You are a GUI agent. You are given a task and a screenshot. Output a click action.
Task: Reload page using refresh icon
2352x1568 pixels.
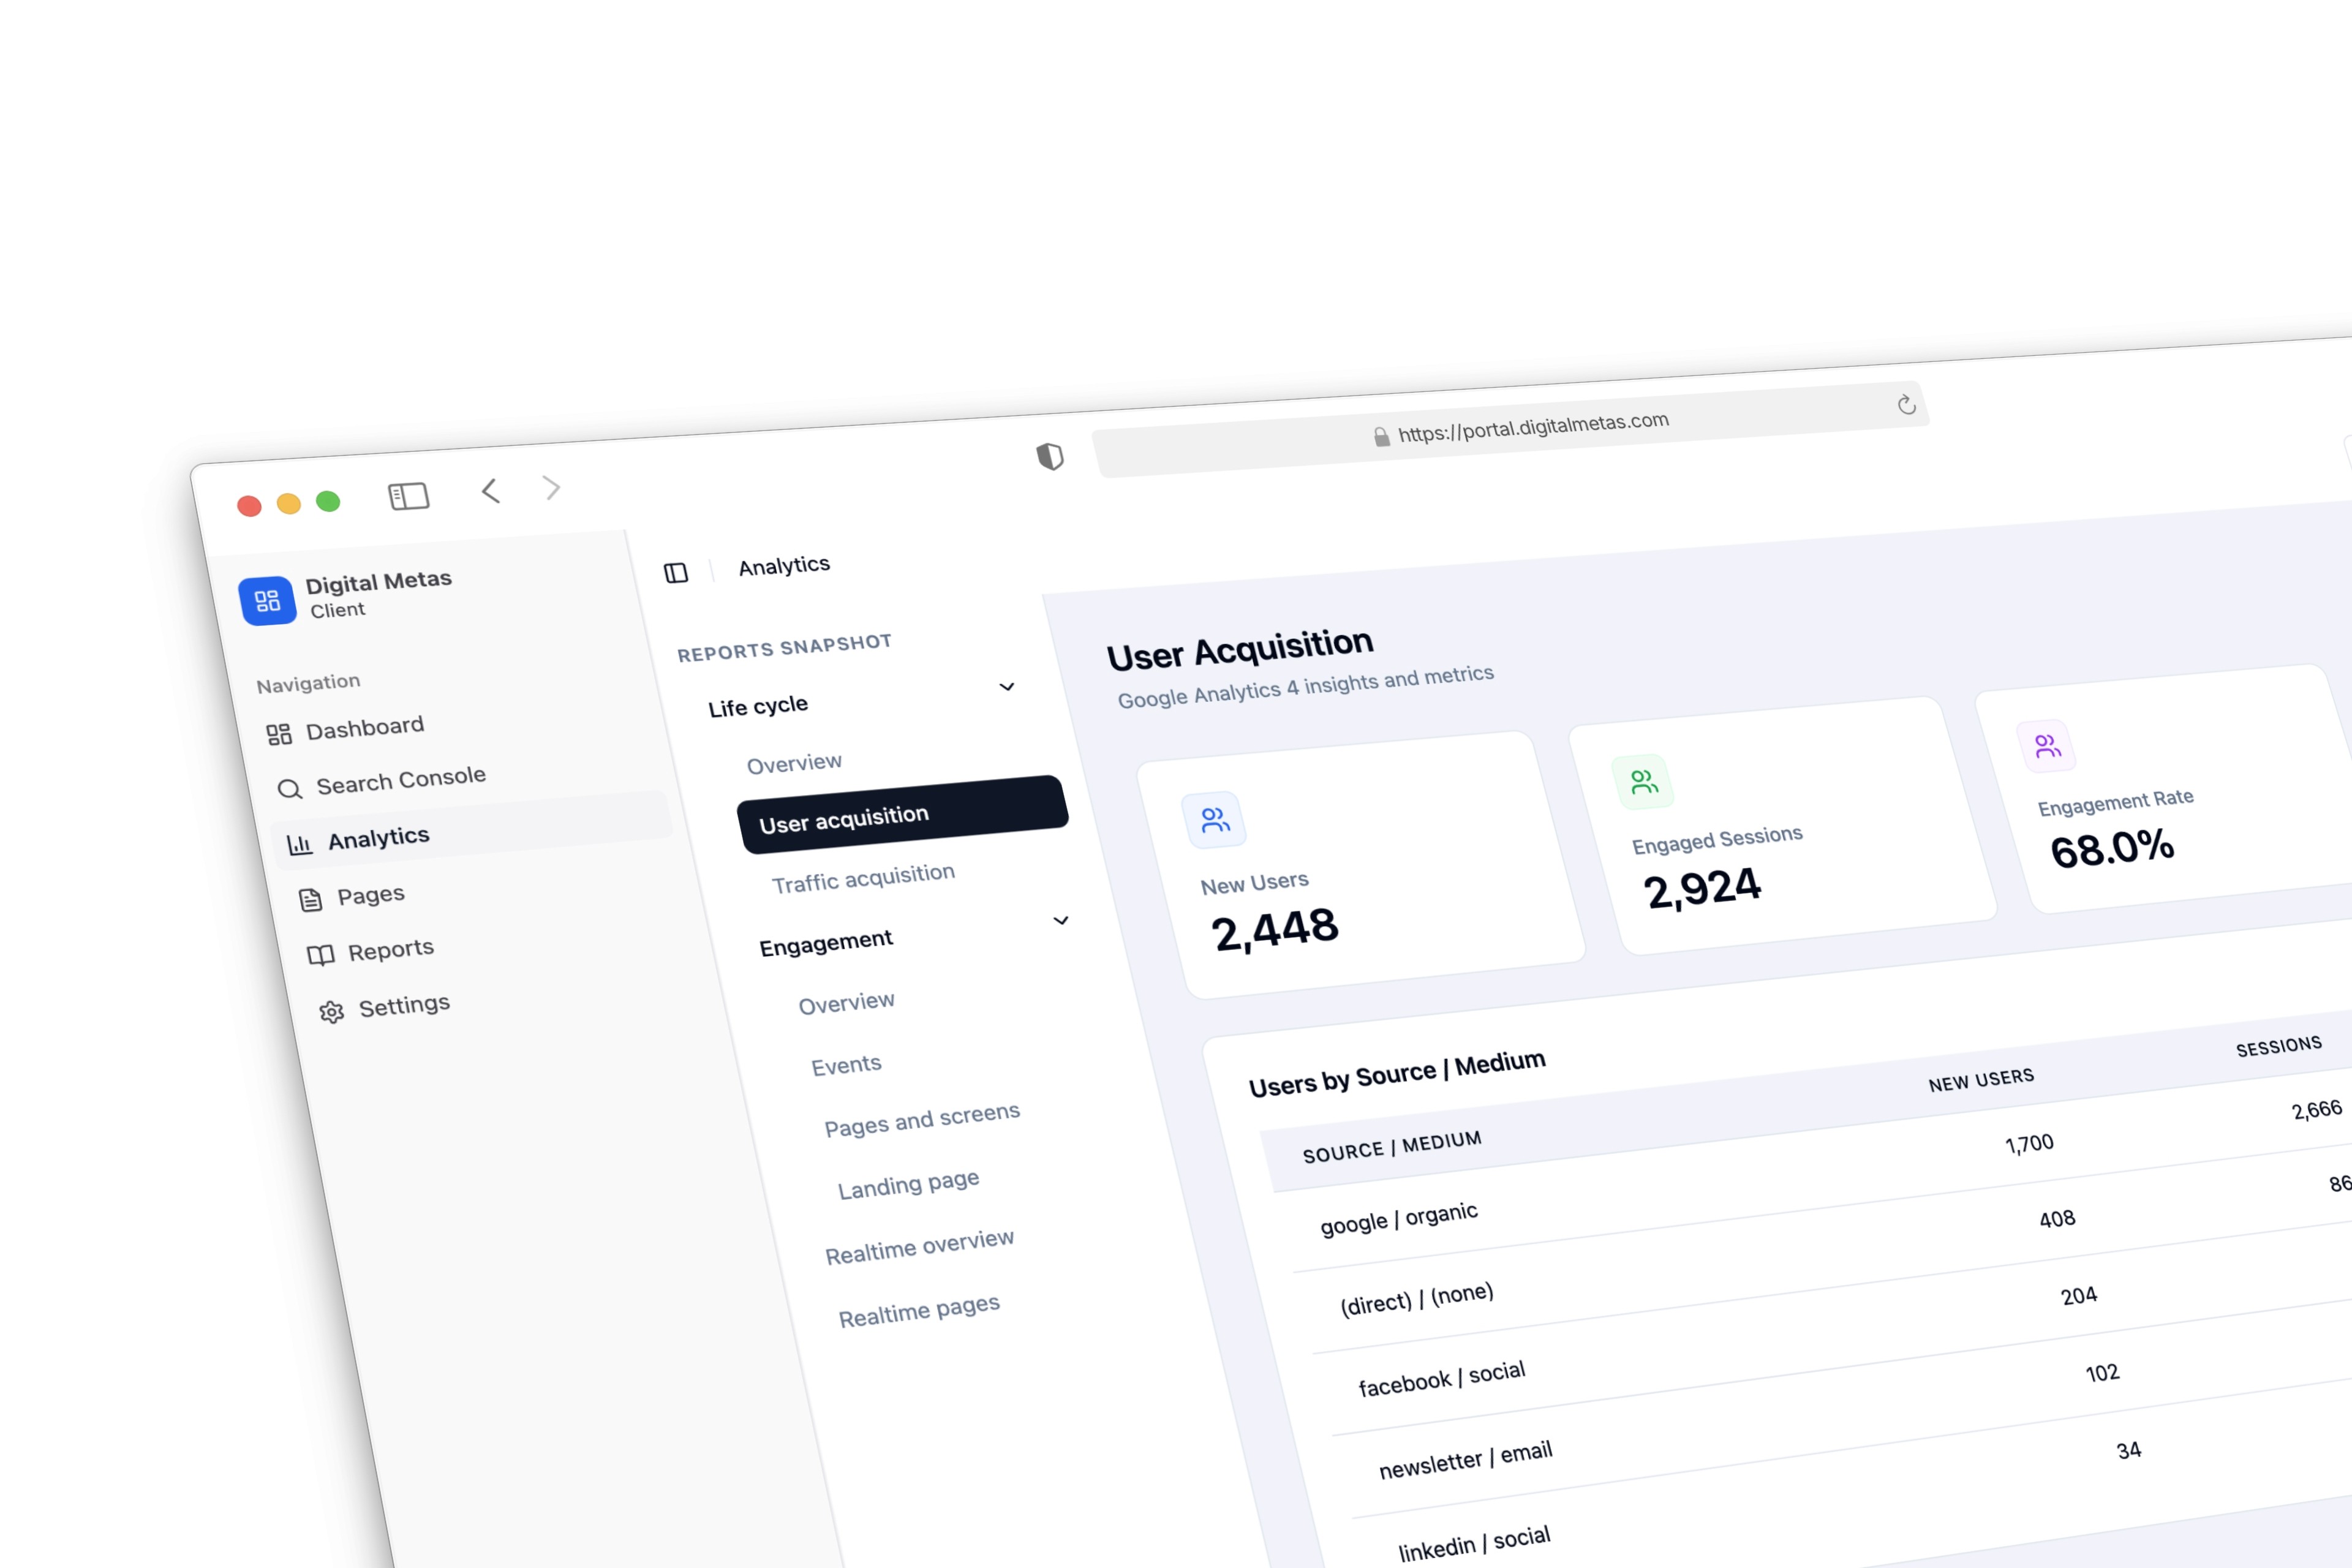(x=1906, y=405)
